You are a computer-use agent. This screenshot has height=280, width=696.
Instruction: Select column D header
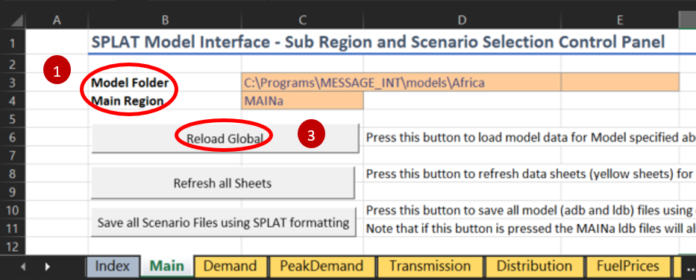pyautogui.click(x=462, y=19)
